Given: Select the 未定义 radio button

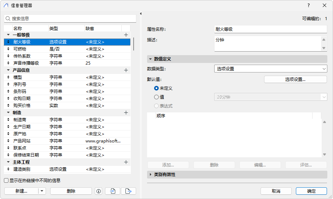Looking at the screenshot, I should coord(156,88).
